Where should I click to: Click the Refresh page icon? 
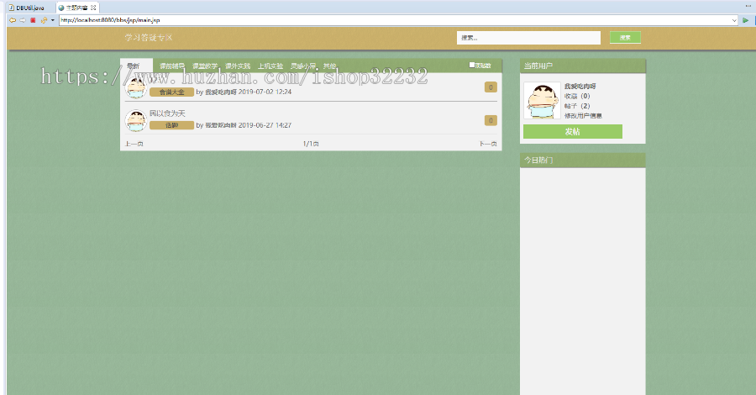(x=44, y=20)
